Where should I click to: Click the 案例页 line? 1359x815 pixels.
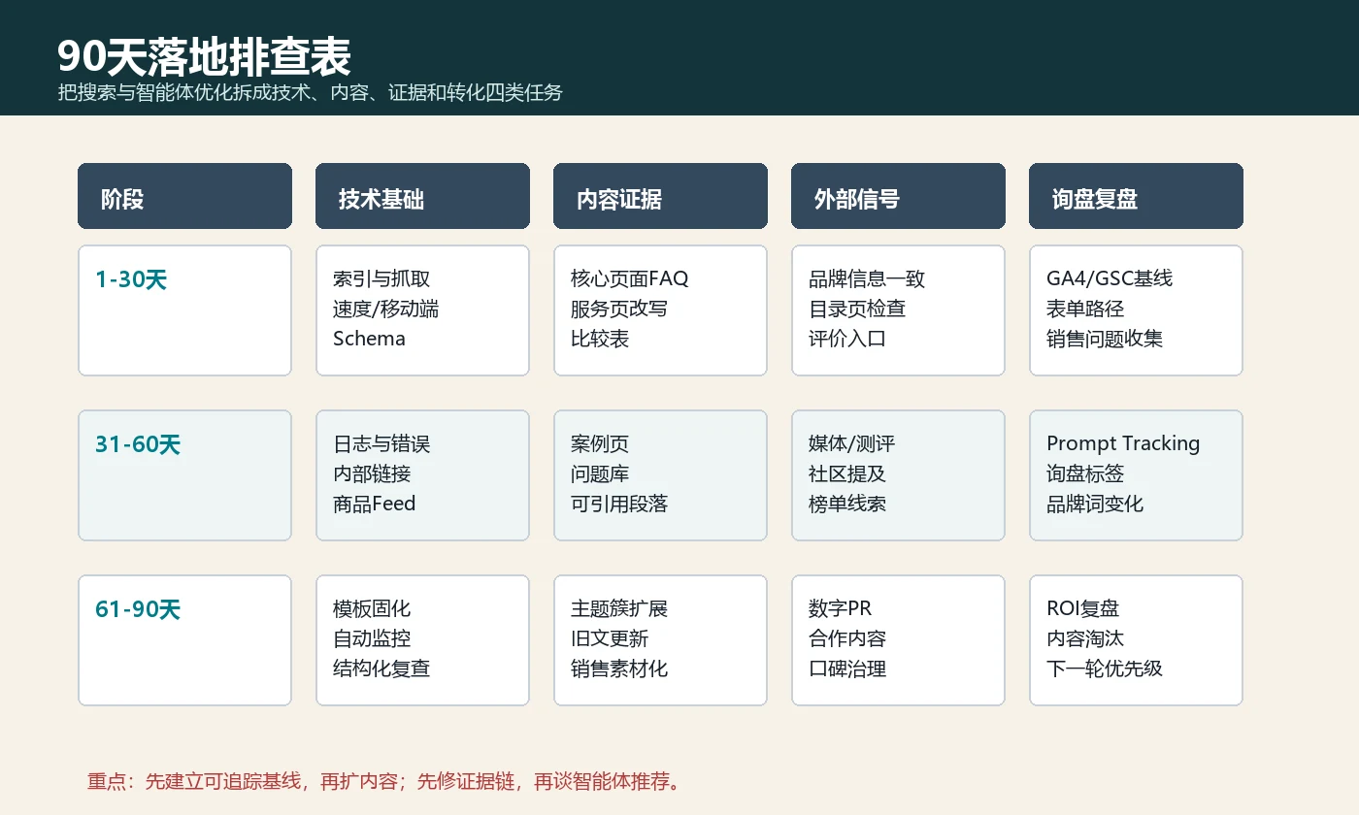[600, 443]
